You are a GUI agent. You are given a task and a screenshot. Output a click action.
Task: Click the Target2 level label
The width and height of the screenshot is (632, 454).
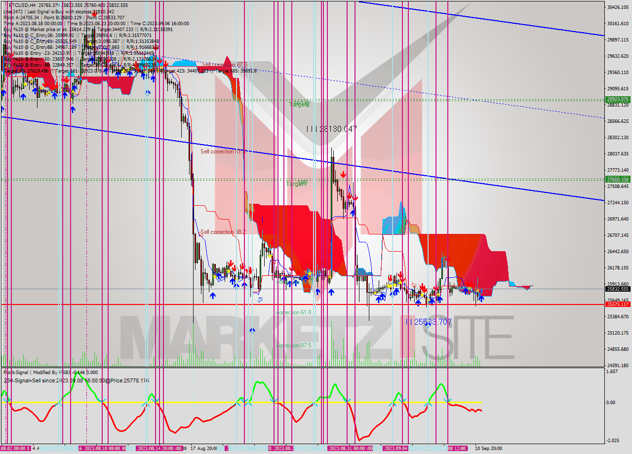point(299,104)
